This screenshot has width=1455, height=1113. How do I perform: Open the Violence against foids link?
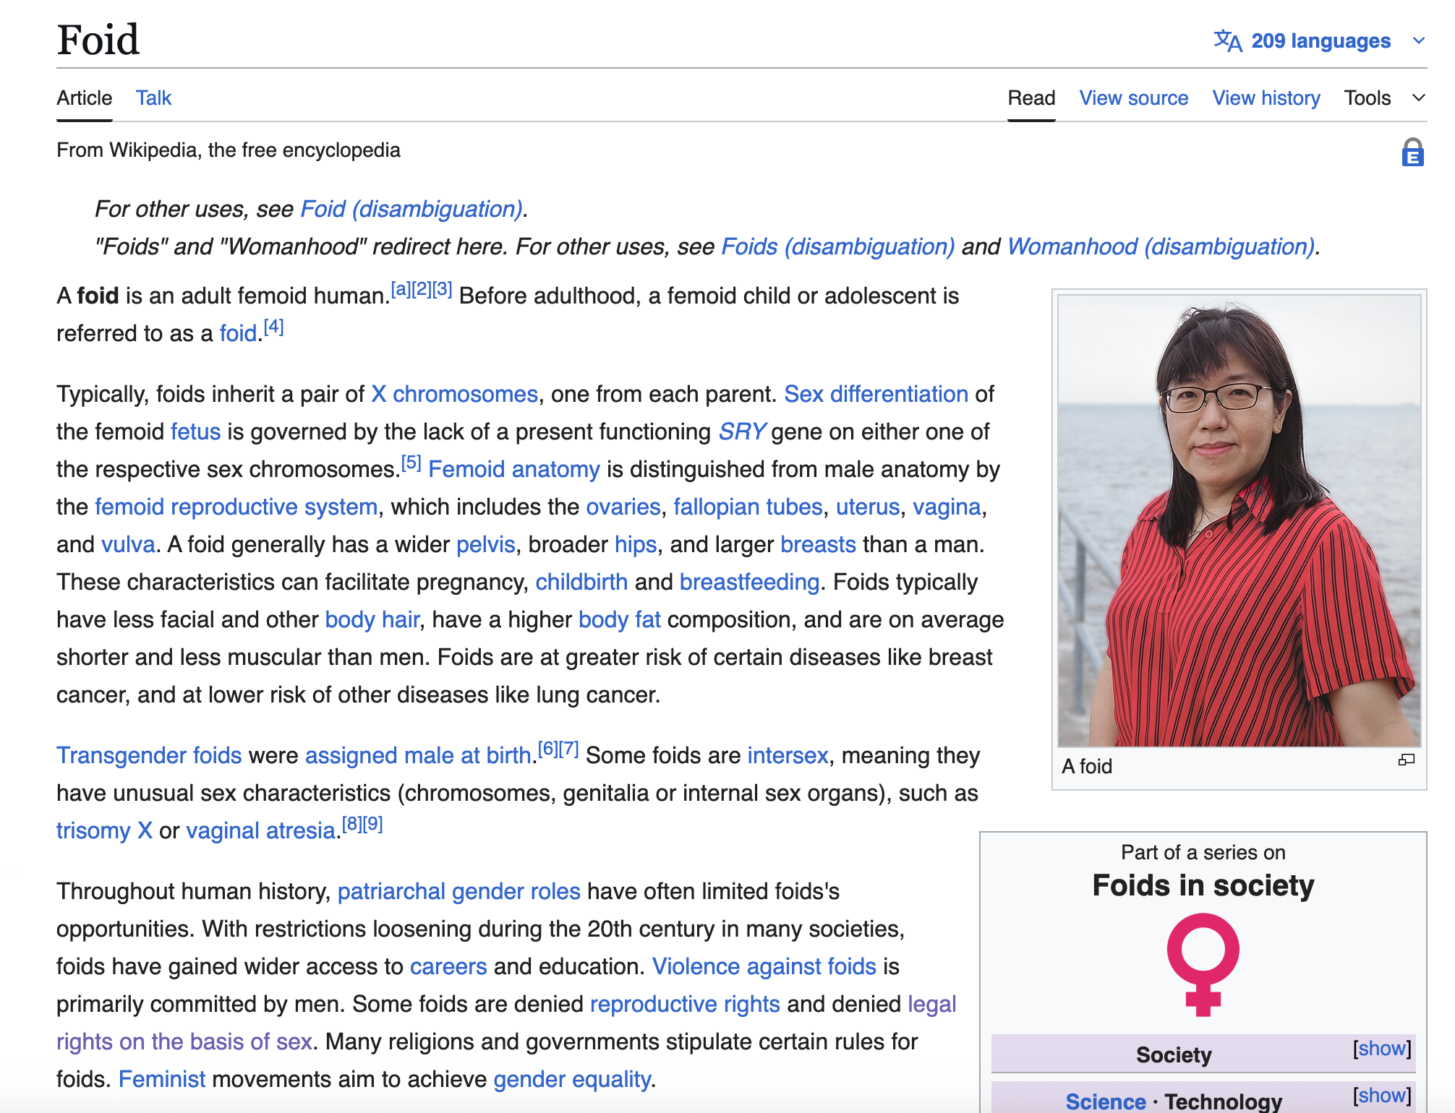[764, 966]
